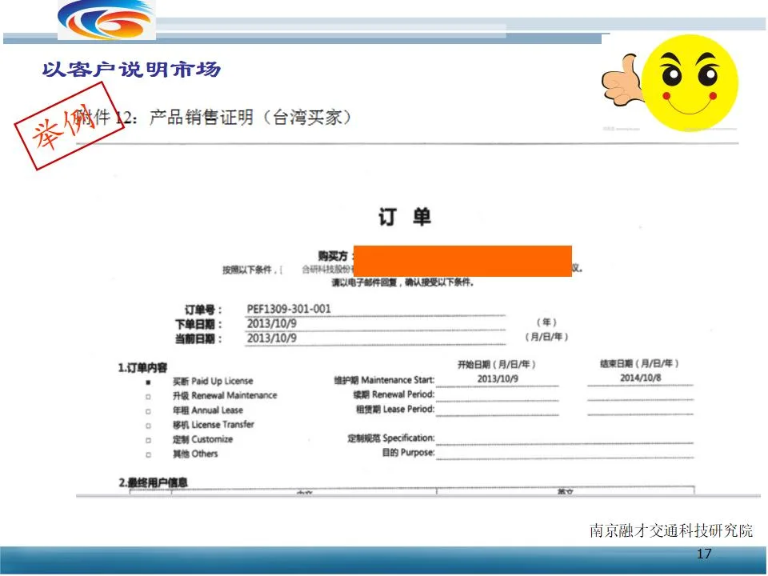Image resolution: width=768 pixels, height=576 pixels.
Task: Click 续期 Renewal Period label
Action: pyautogui.click(x=394, y=394)
